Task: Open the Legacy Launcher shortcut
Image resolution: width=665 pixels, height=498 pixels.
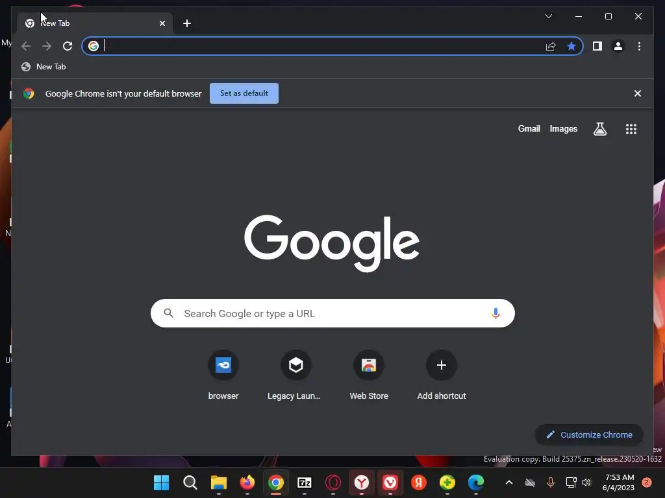Action: (x=295, y=375)
